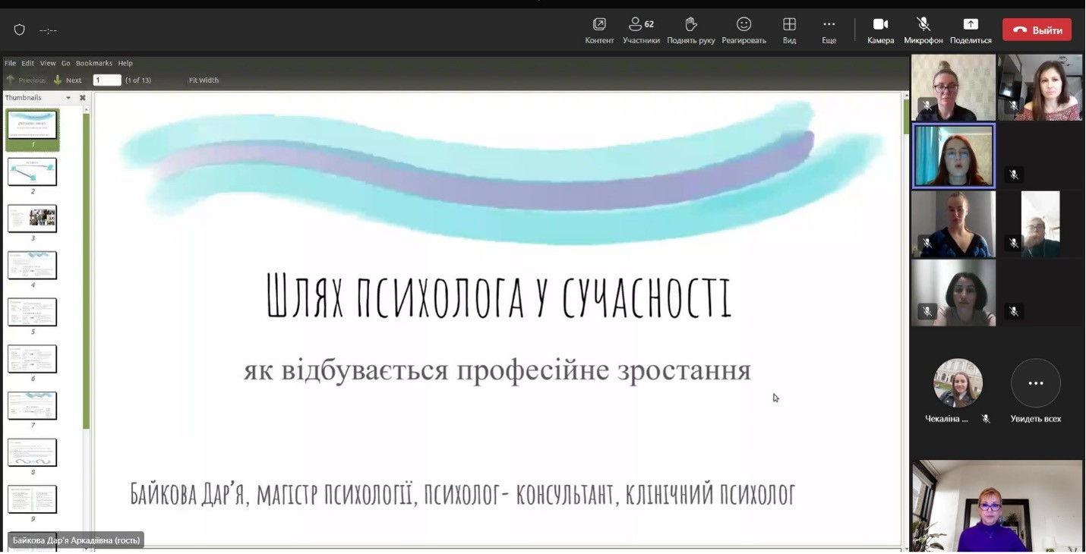This screenshot has width=1086, height=554.
Task: Select the highlighted active speaker video tile
Action: coord(953,156)
